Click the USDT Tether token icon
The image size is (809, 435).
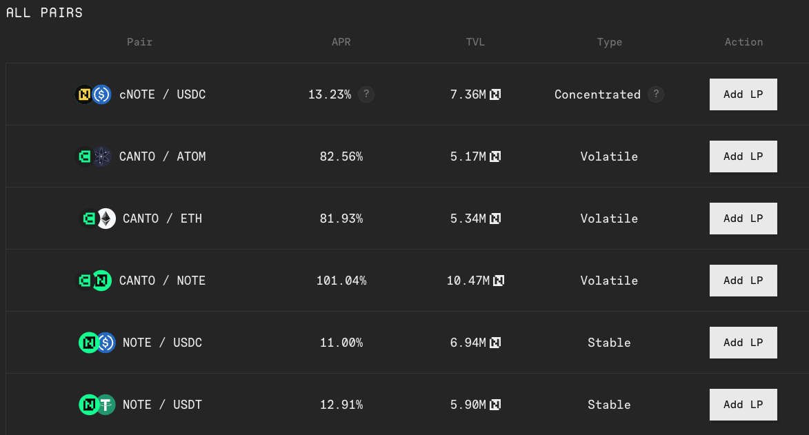click(x=106, y=405)
